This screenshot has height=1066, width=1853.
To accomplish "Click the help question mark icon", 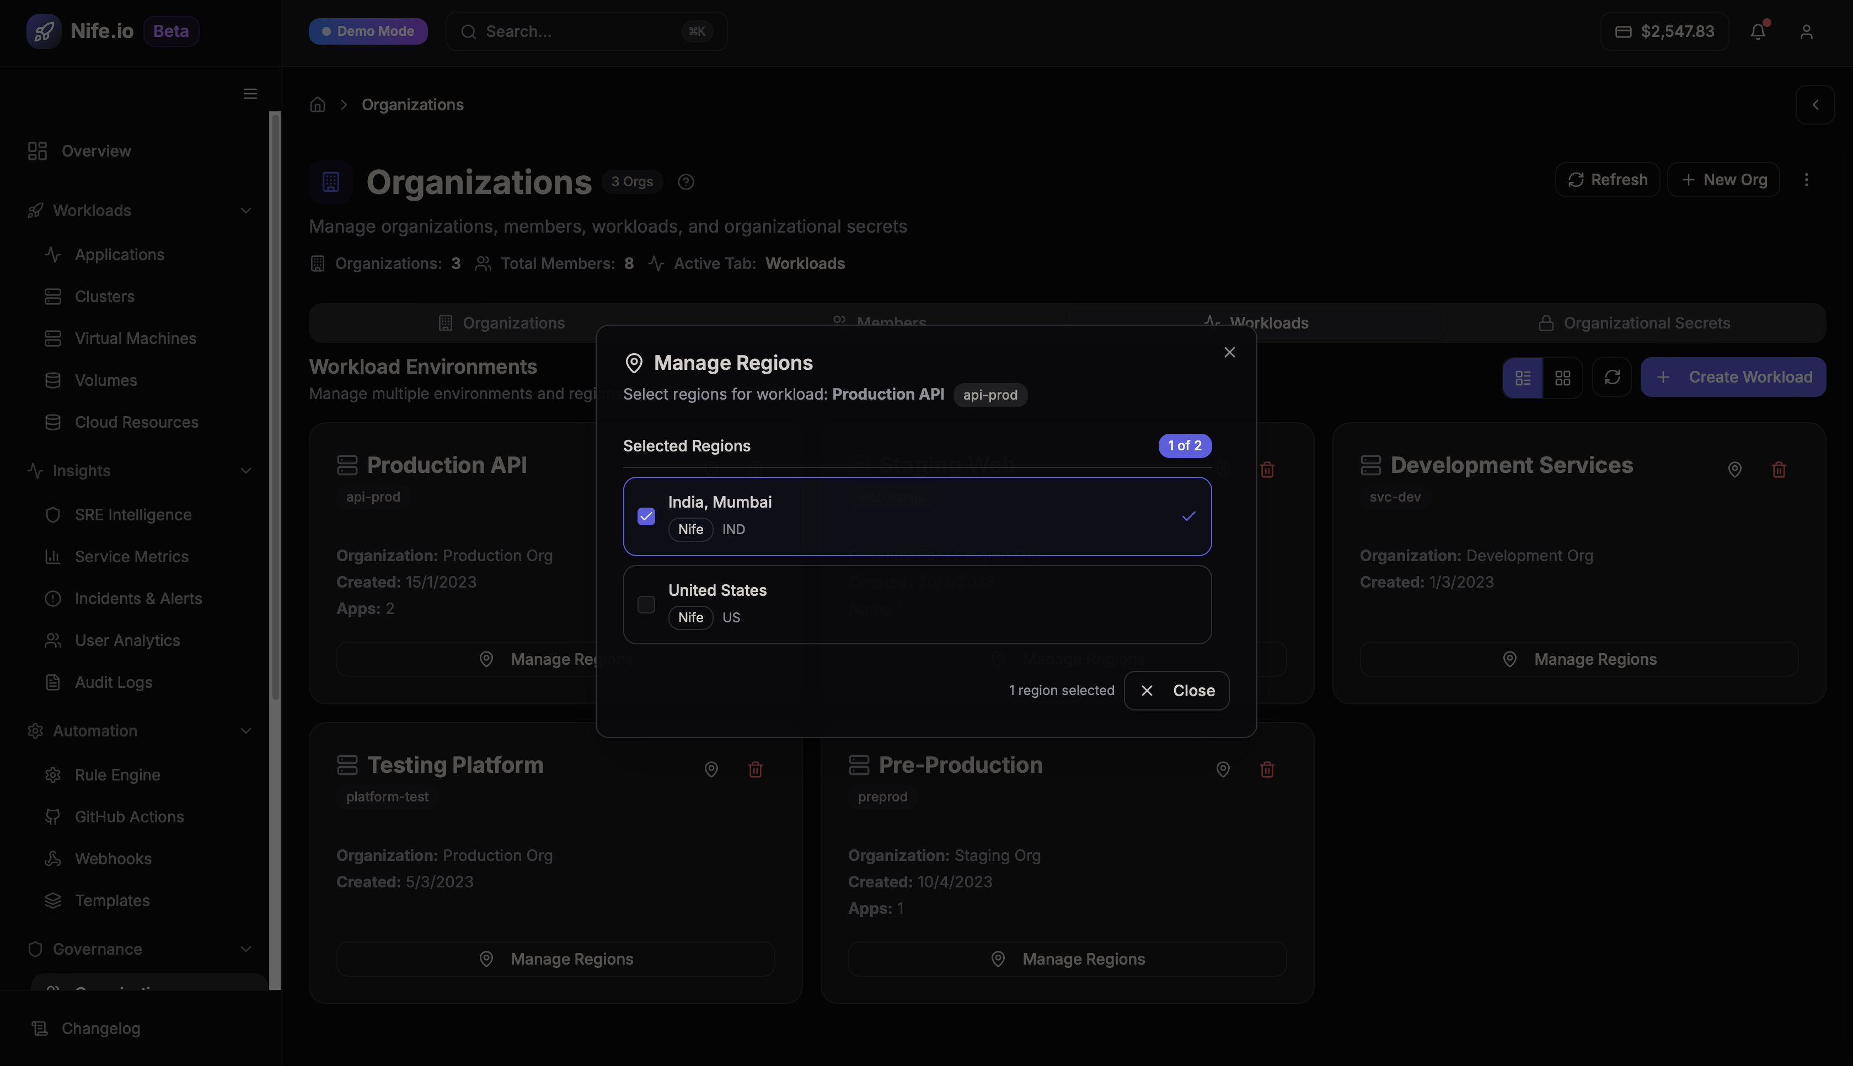I will point(685,181).
